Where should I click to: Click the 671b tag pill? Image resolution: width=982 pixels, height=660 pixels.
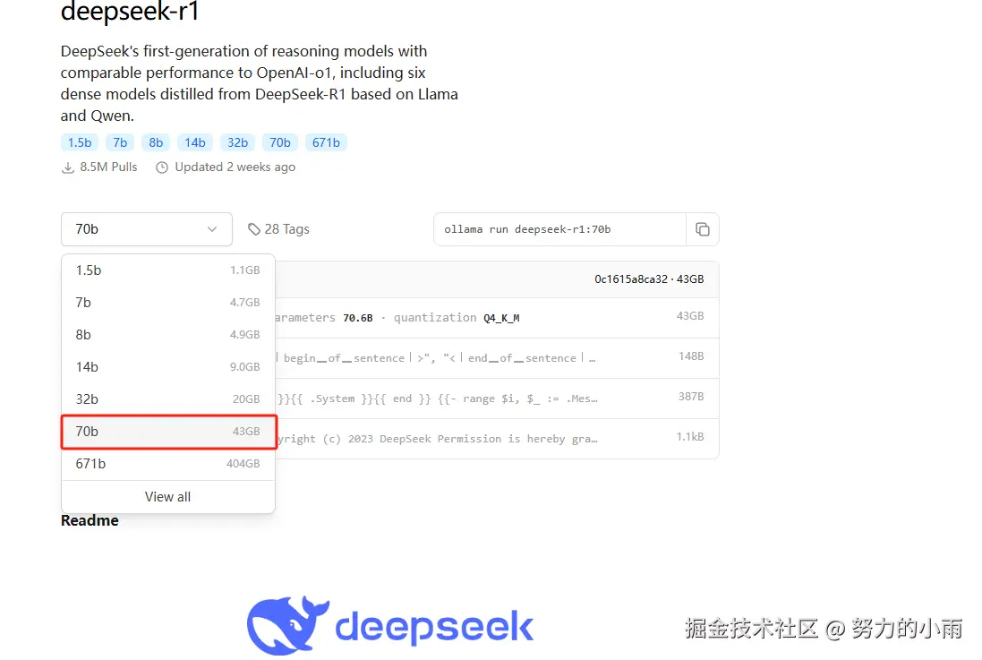(326, 143)
